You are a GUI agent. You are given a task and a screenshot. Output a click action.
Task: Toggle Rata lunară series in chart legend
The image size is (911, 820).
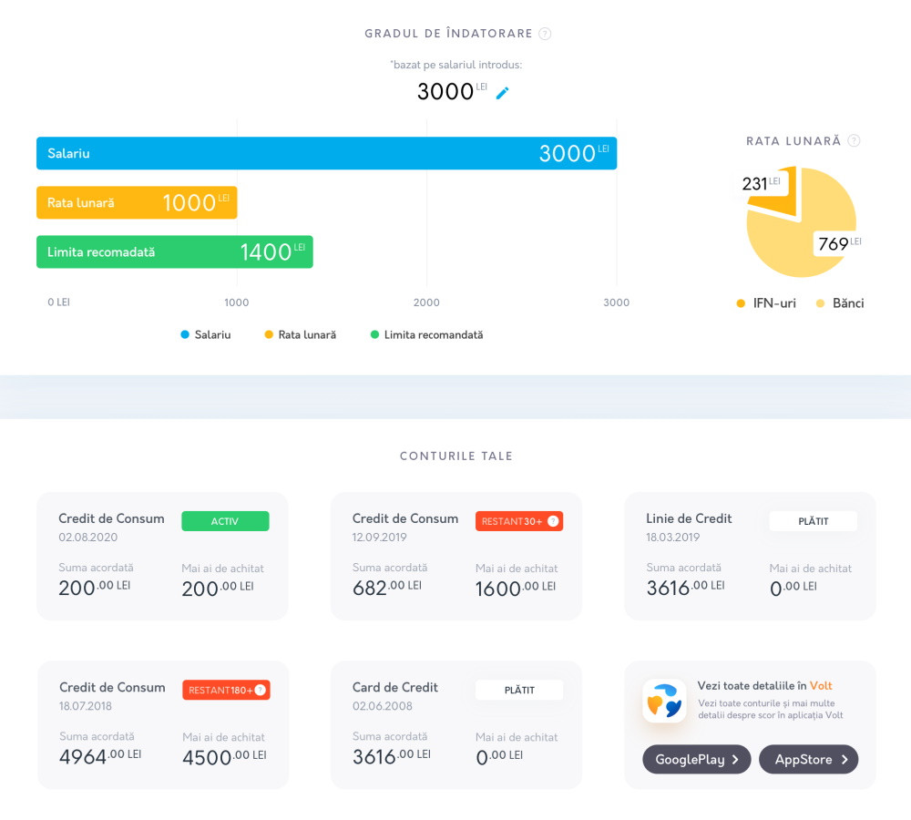click(301, 335)
